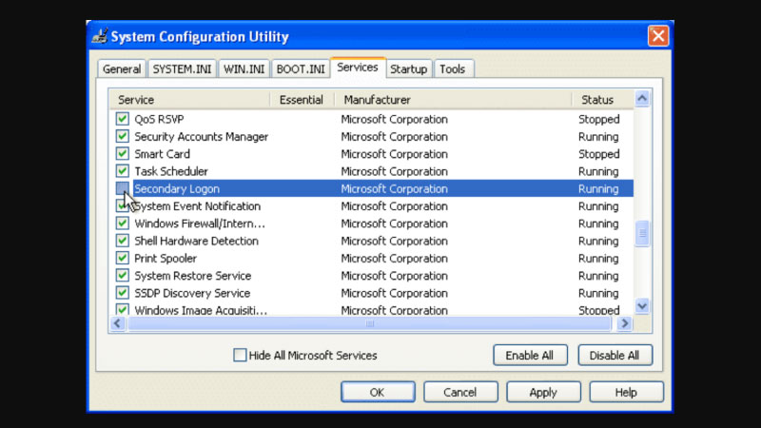
Task: Click the Apply button
Action: 543,392
